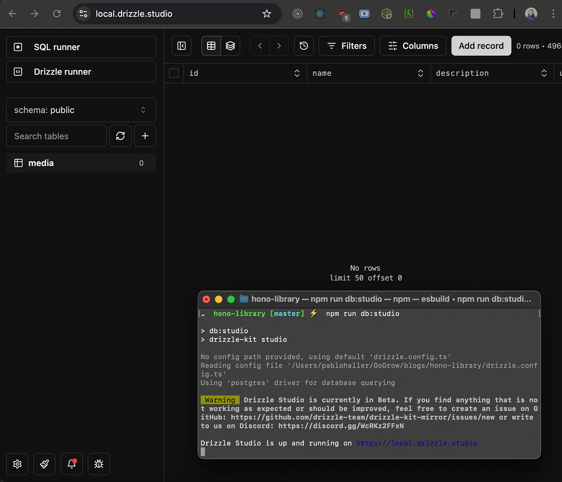Focus the Search tables field

pyautogui.click(x=57, y=136)
